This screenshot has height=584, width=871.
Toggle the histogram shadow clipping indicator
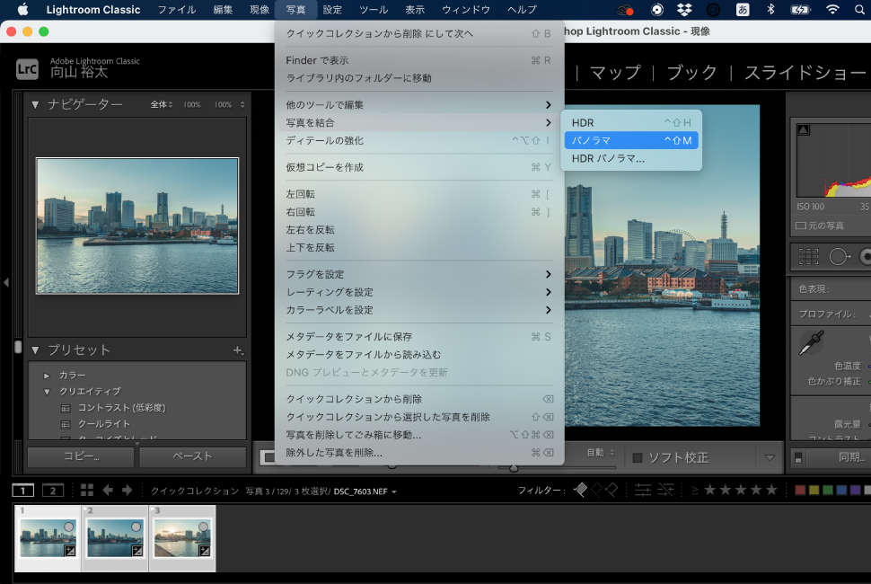pyautogui.click(x=804, y=129)
